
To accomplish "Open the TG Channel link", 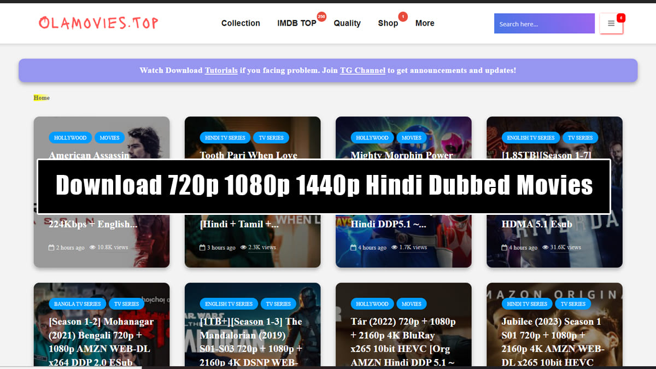I will (362, 70).
